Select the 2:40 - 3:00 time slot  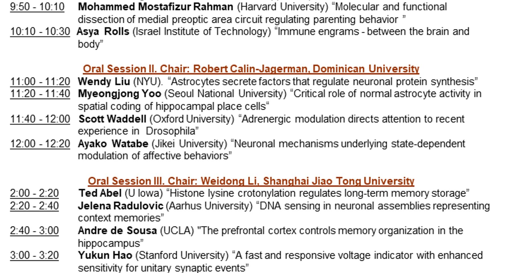pos(34,231)
